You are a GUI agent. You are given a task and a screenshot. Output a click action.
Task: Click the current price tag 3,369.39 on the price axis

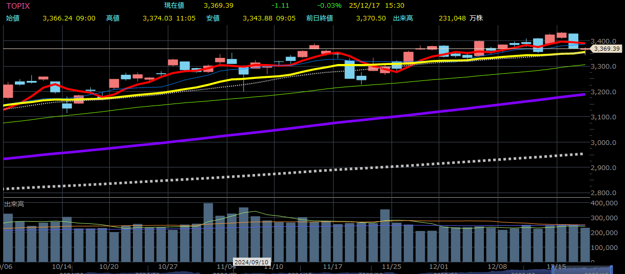[x=607, y=49]
